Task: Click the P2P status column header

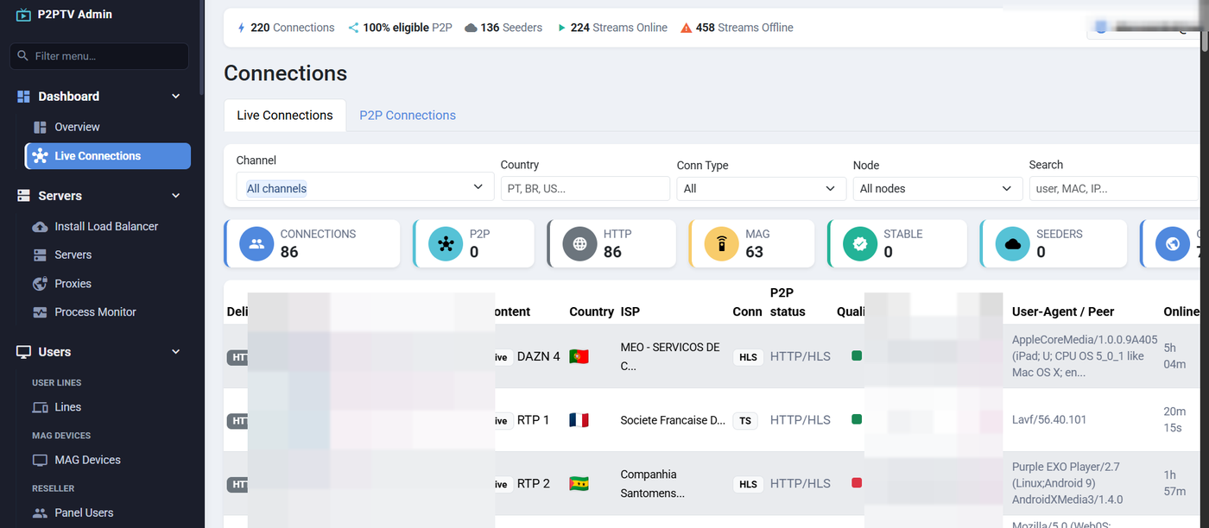Action: tap(788, 302)
